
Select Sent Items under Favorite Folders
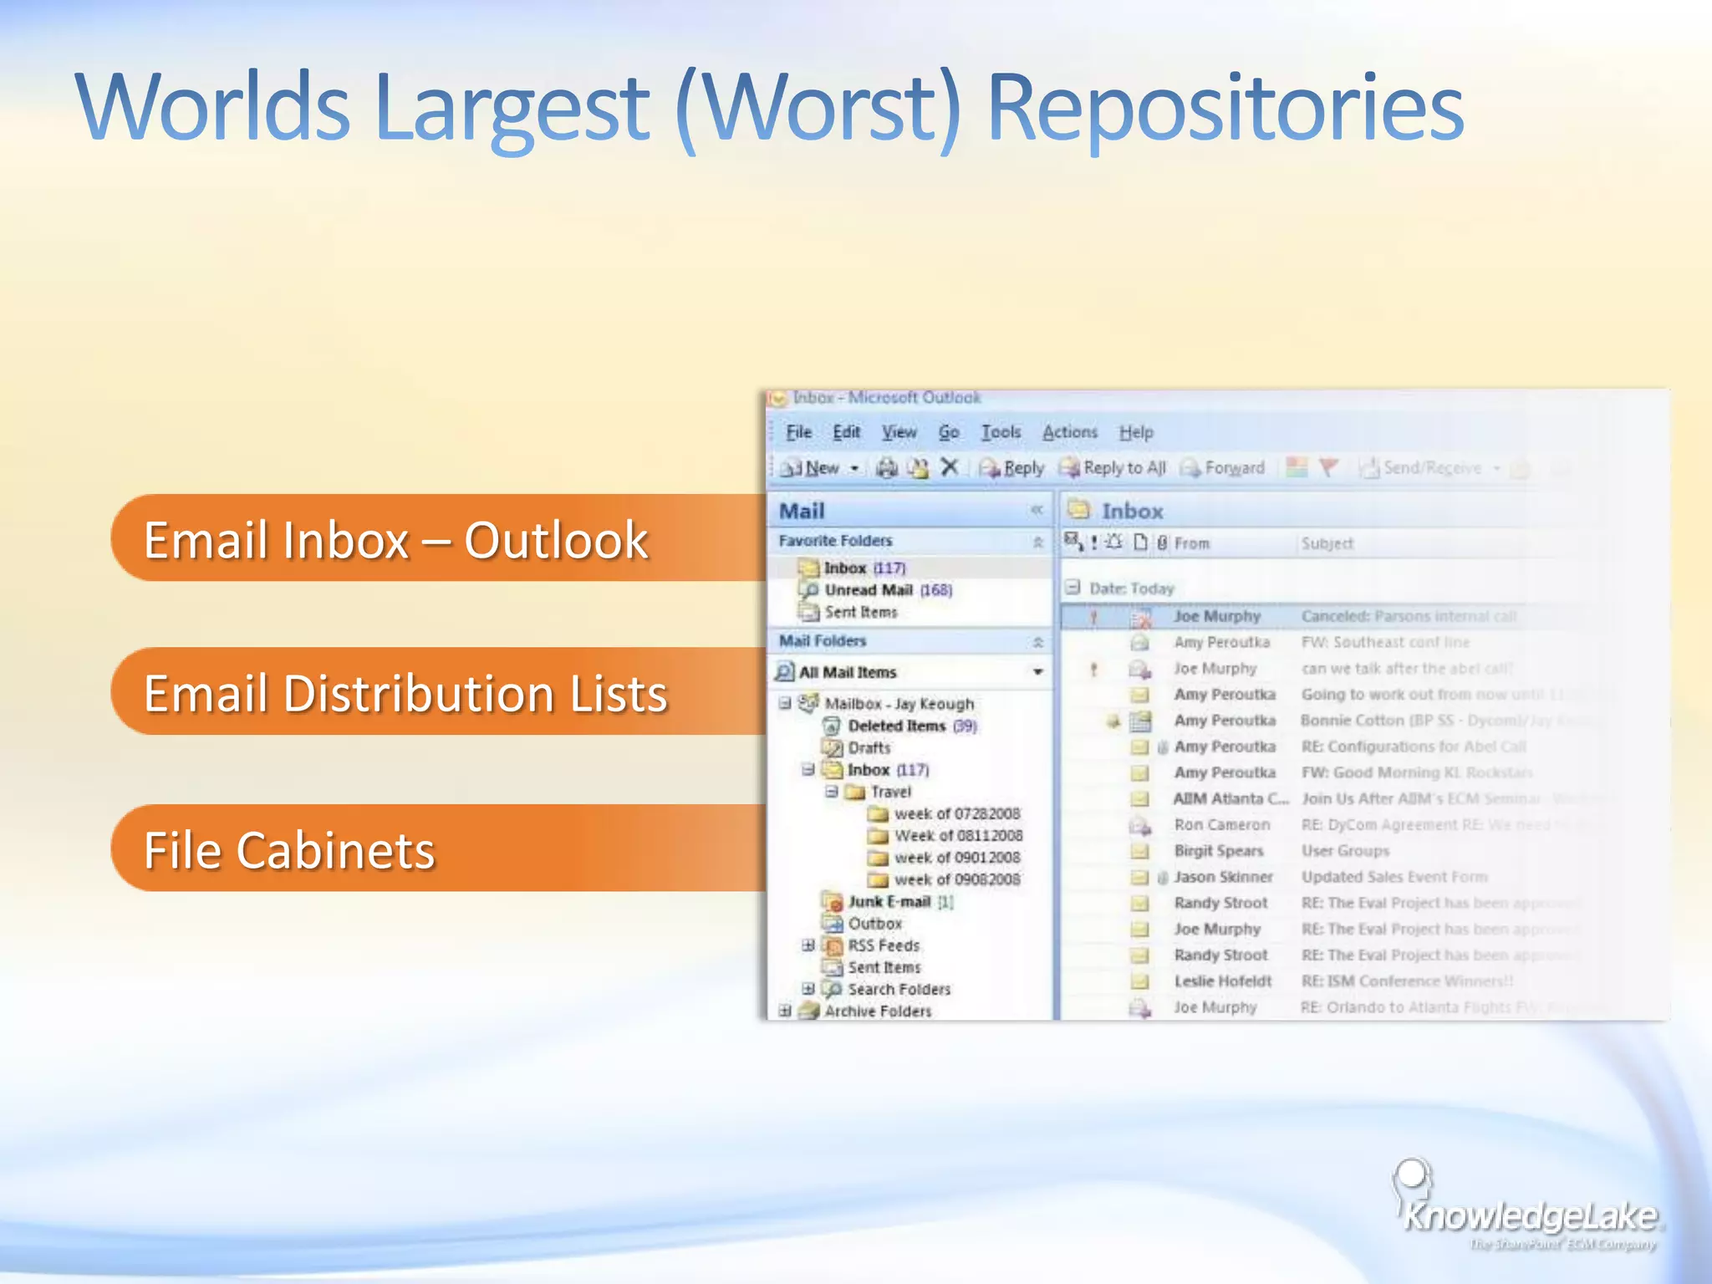pyautogui.click(x=848, y=612)
